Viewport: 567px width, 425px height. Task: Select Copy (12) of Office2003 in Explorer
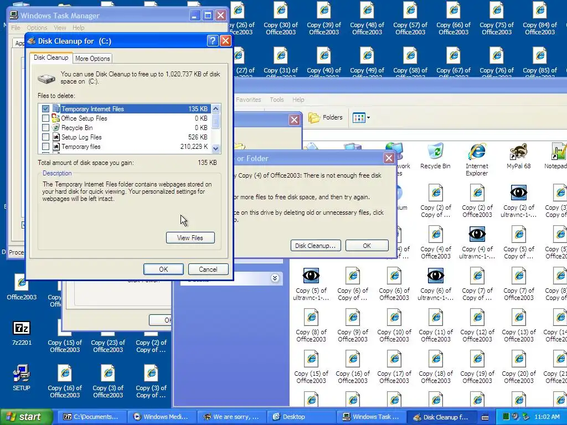(x=477, y=325)
